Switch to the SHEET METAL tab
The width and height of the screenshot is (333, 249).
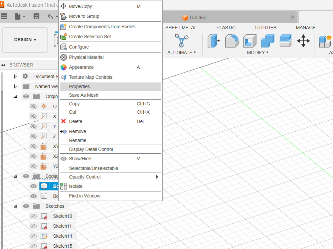point(181,28)
